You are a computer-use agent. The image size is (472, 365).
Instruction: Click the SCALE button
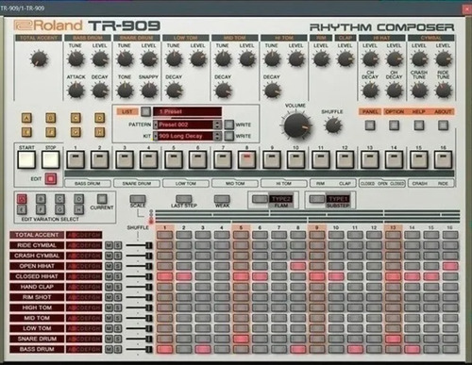pyautogui.click(x=138, y=199)
